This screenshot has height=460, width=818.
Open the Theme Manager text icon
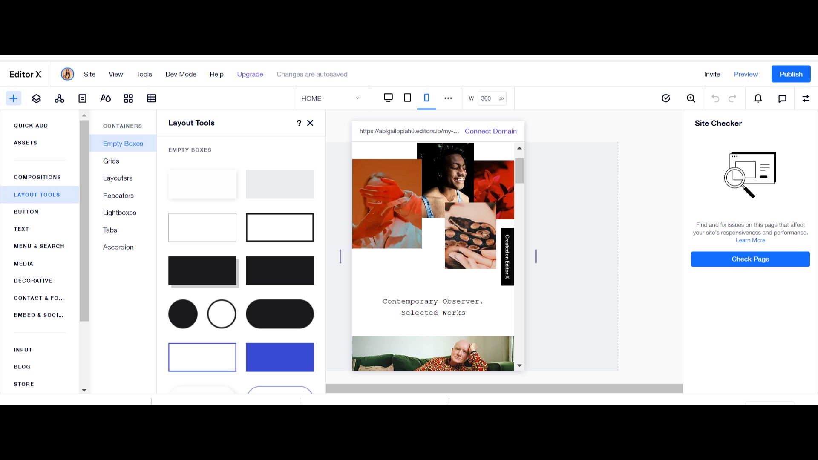(x=105, y=98)
